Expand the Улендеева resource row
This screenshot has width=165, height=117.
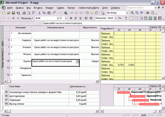(12, 68)
